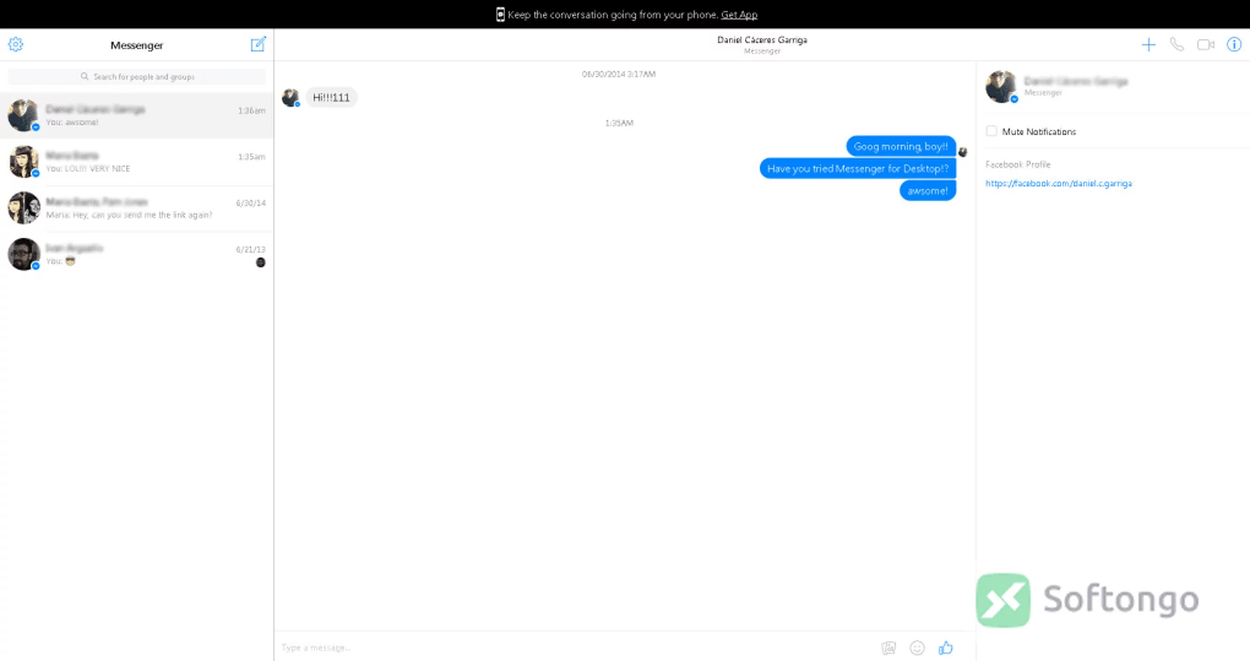Click the contact avatar in the info panel
This screenshot has height=661, width=1250.
tap(1001, 87)
